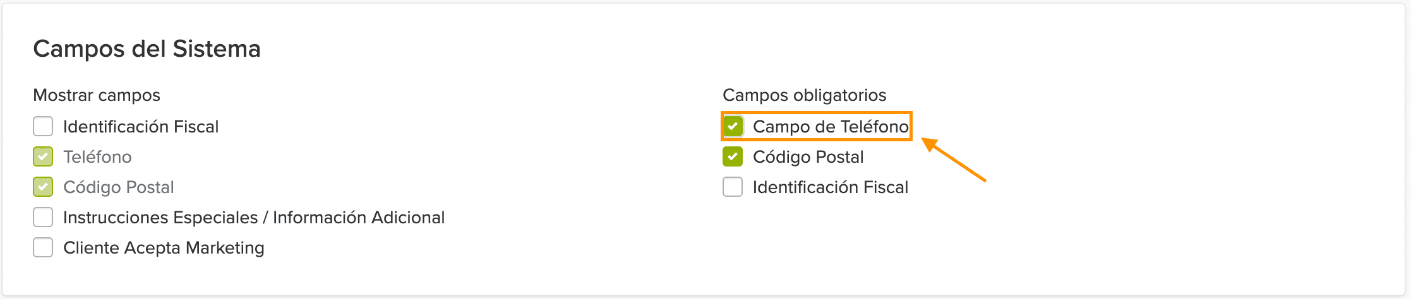Click the Código Postal label text under Mostrar campos
The image size is (1411, 299).
pyautogui.click(x=119, y=187)
